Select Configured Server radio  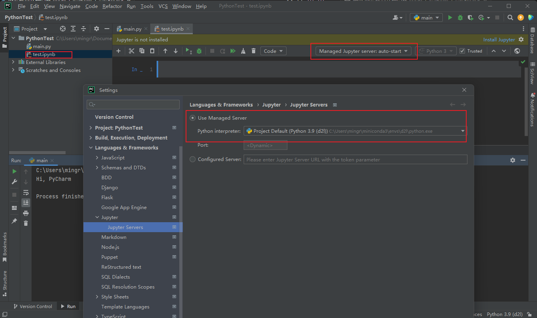coord(193,159)
